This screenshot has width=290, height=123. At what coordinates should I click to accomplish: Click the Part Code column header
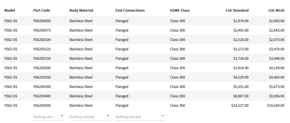[x=42, y=11]
